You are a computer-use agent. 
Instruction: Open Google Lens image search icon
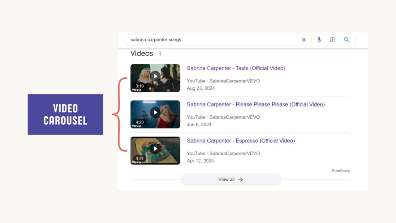pos(332,40)
